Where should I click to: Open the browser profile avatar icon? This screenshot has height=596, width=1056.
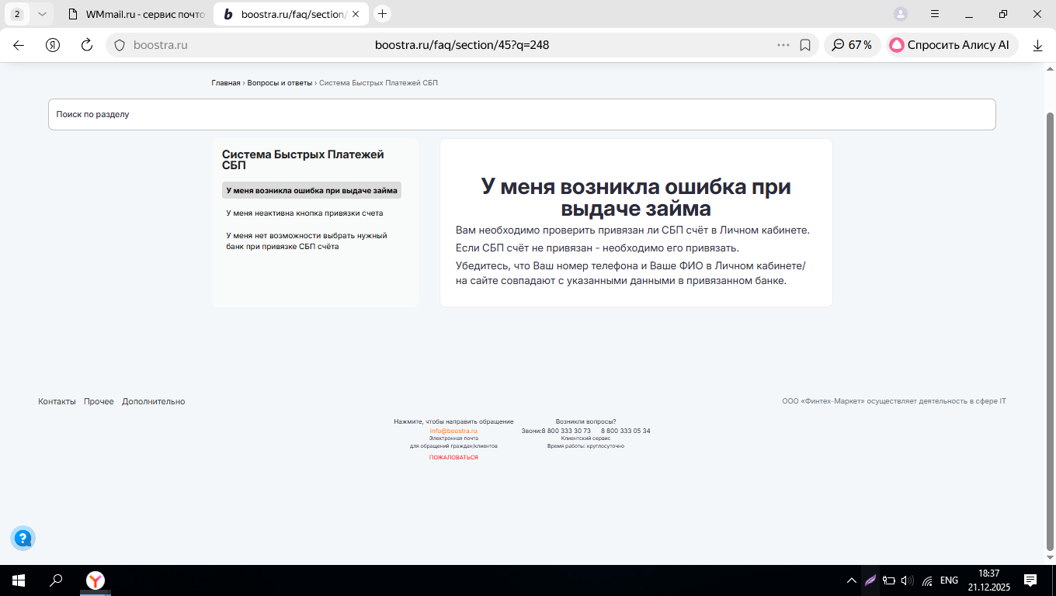click(901, 14)
